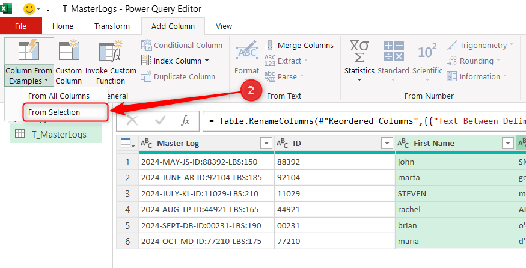Select the T_MasterLogs query in the pane
The height and width of the screenshot is (268, 526).
[x=56, y=134]
